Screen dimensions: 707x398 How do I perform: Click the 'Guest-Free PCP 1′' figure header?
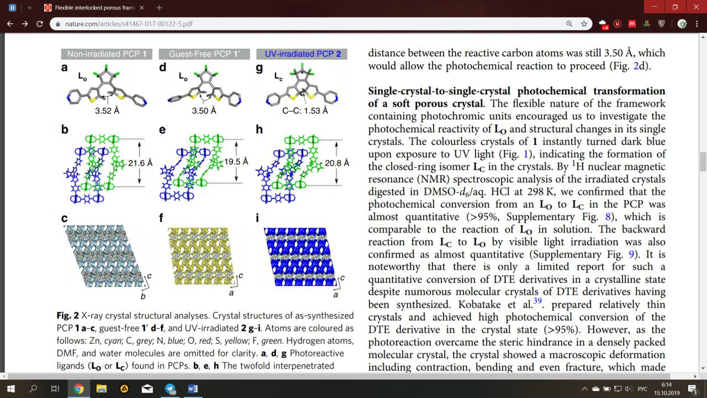(x=204, y=54)
